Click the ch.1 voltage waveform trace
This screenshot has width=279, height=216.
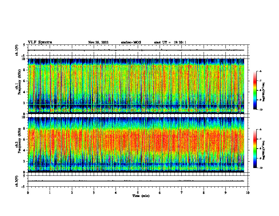(x=136, y=50)
